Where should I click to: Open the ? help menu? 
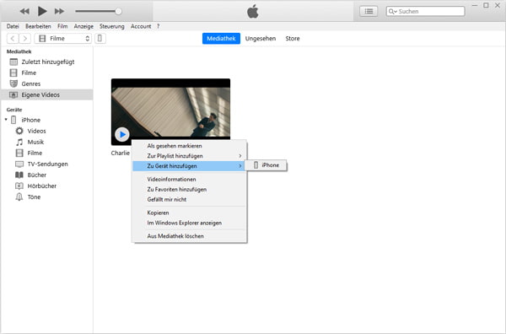(x=159, y=26)
